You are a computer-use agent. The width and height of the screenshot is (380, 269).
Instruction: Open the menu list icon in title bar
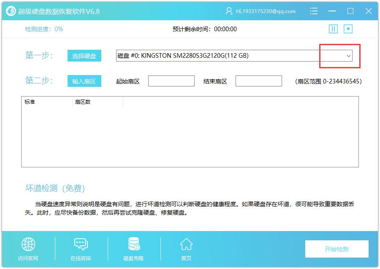tap(314, 11)
